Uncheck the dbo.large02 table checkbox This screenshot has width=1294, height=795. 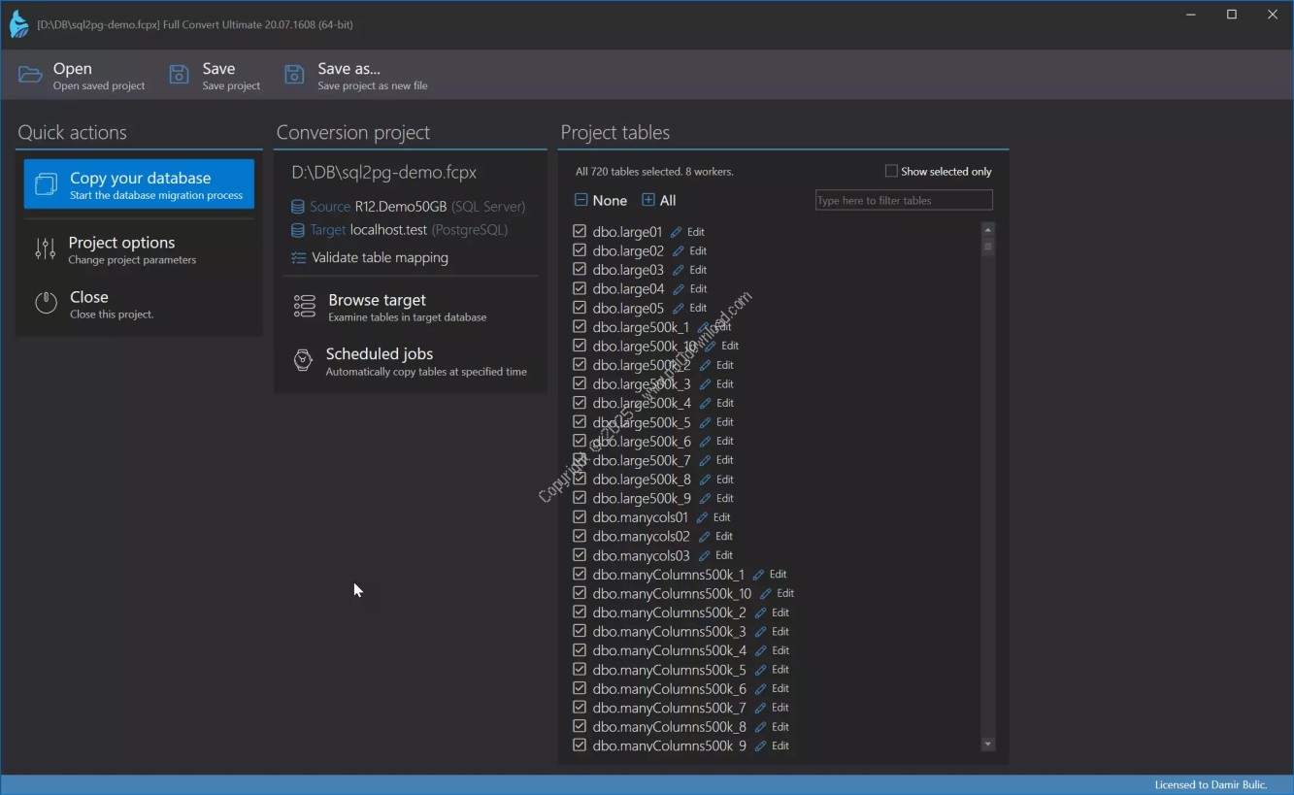coord(580,250)
